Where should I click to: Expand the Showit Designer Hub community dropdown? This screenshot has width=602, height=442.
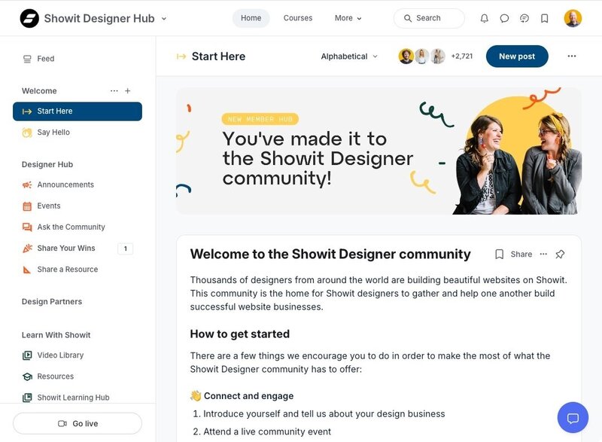[x=164, y=19]
